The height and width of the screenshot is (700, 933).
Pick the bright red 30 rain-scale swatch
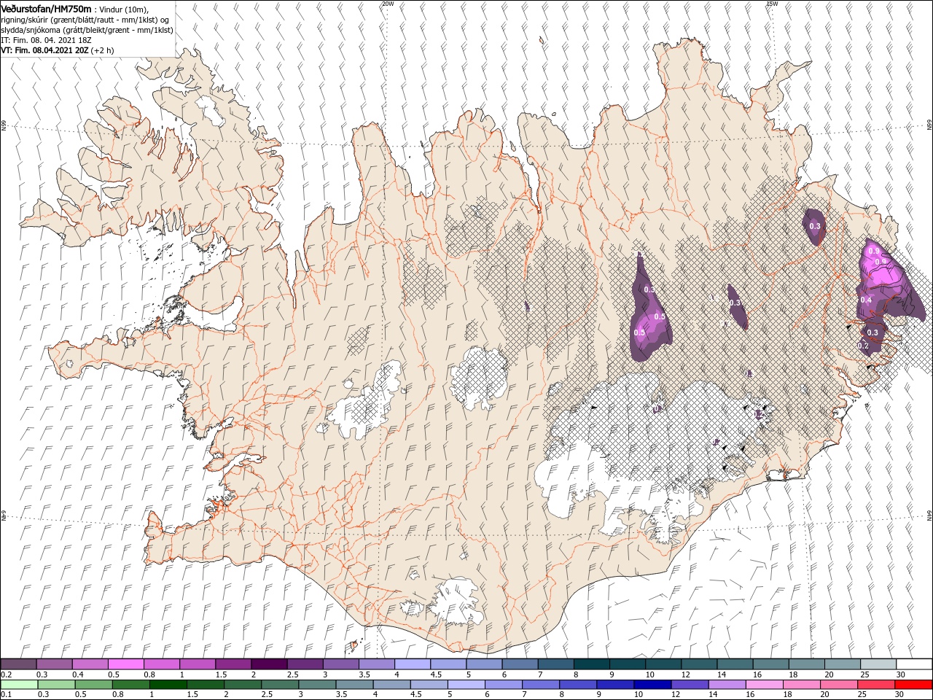coord(913,685)
